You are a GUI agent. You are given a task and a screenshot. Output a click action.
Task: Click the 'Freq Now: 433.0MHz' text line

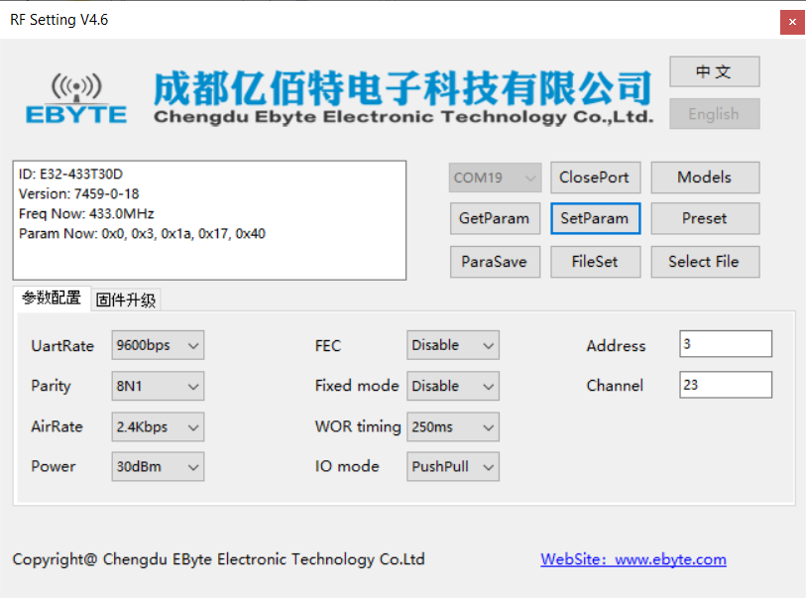tap(86, 213)
